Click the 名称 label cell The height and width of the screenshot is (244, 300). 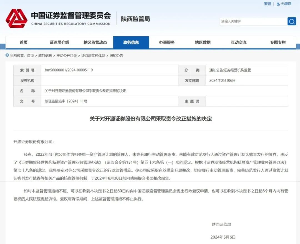(x=27, y=91)
